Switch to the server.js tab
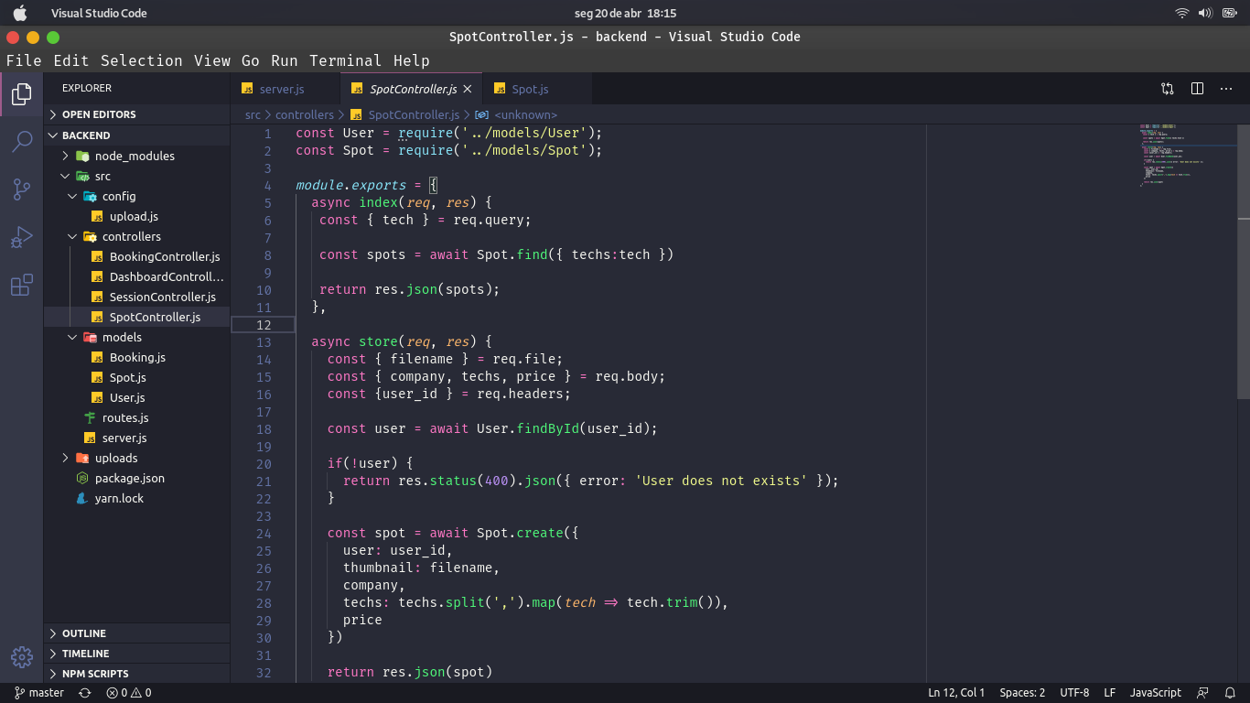1250x703 pixels. [285, 89]
